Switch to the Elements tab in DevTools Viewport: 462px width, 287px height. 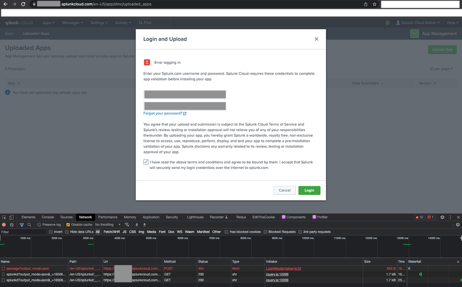pyautogui.click(x=28, y=217)
